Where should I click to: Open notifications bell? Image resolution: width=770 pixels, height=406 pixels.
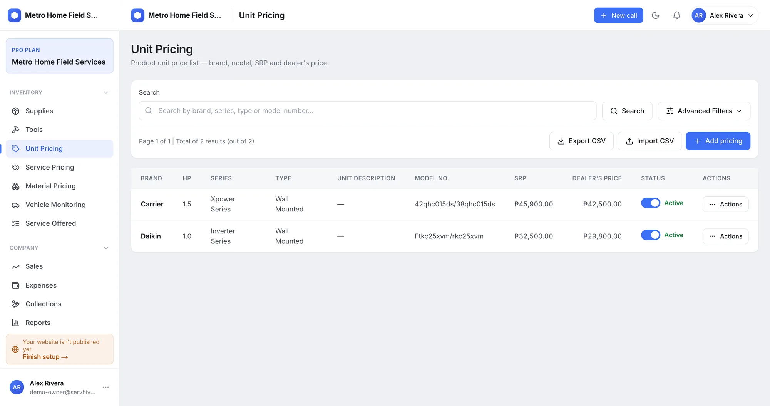676,15
